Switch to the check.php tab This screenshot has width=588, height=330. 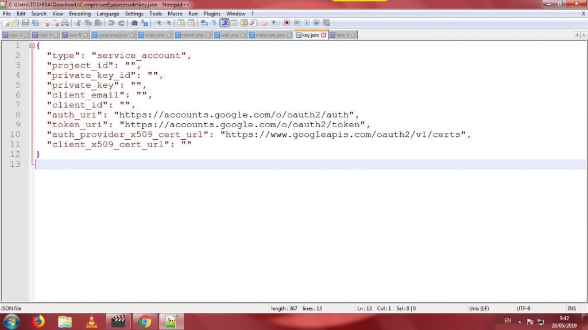[x=192, y=35]
